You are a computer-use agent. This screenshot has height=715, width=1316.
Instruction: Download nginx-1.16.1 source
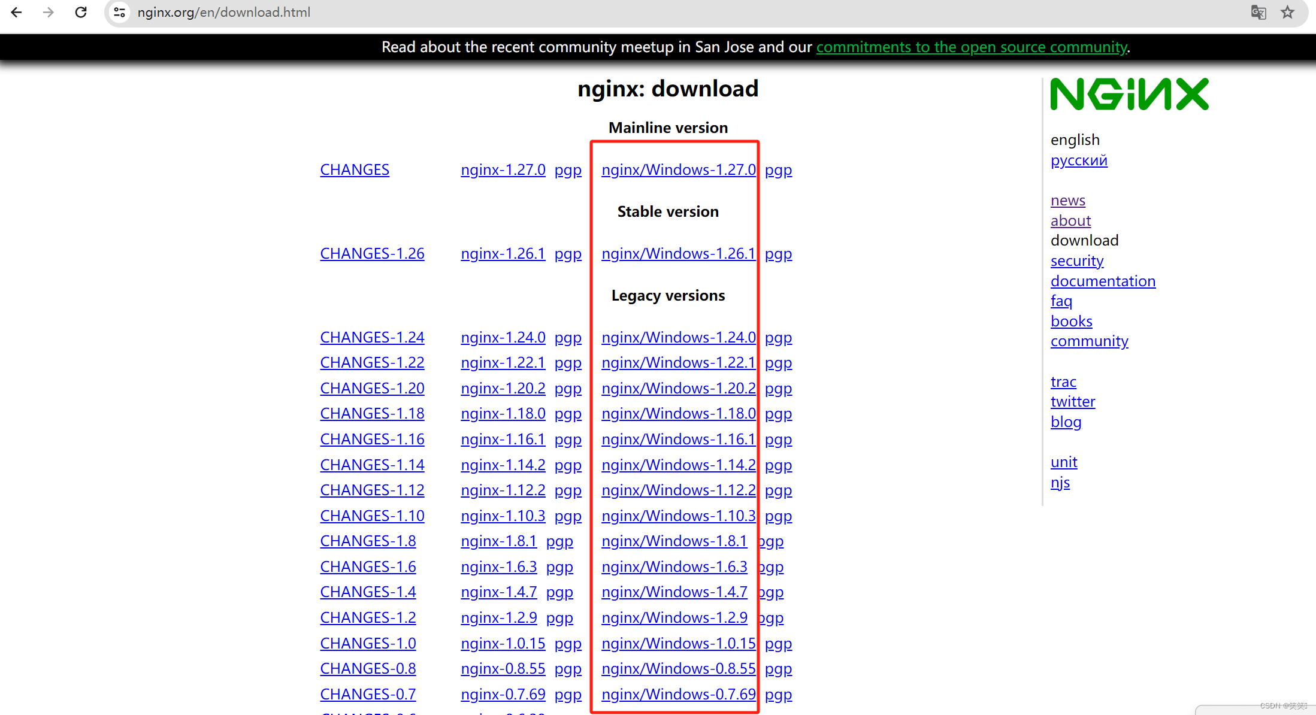point(503,439)
